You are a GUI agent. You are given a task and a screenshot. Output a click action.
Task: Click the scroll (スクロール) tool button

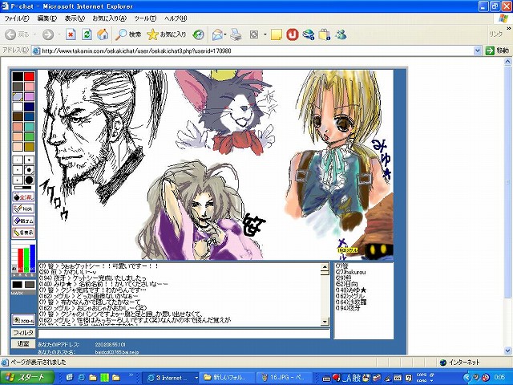pyautogui.click(x=23, y=320)
